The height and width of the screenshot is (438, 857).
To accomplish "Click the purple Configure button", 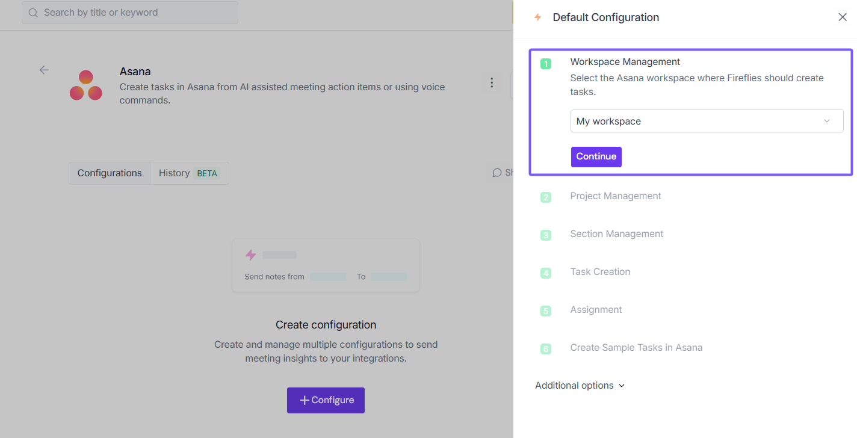I will pos(326,400).
